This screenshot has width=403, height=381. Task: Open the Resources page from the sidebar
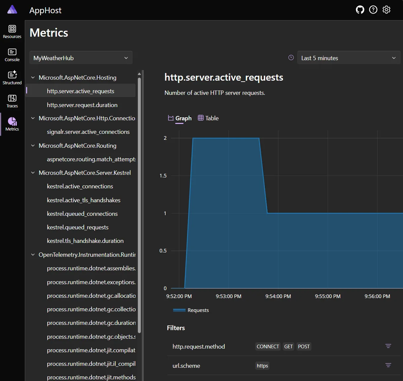point(12,31)
